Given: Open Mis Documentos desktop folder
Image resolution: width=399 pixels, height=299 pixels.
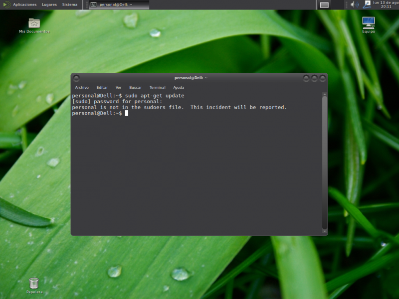Looking at the screenshot, I should (34, 23).
